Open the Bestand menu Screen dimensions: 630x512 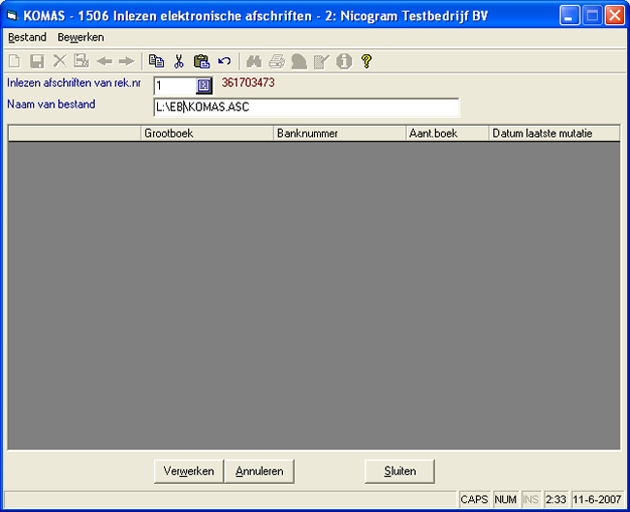27,37
